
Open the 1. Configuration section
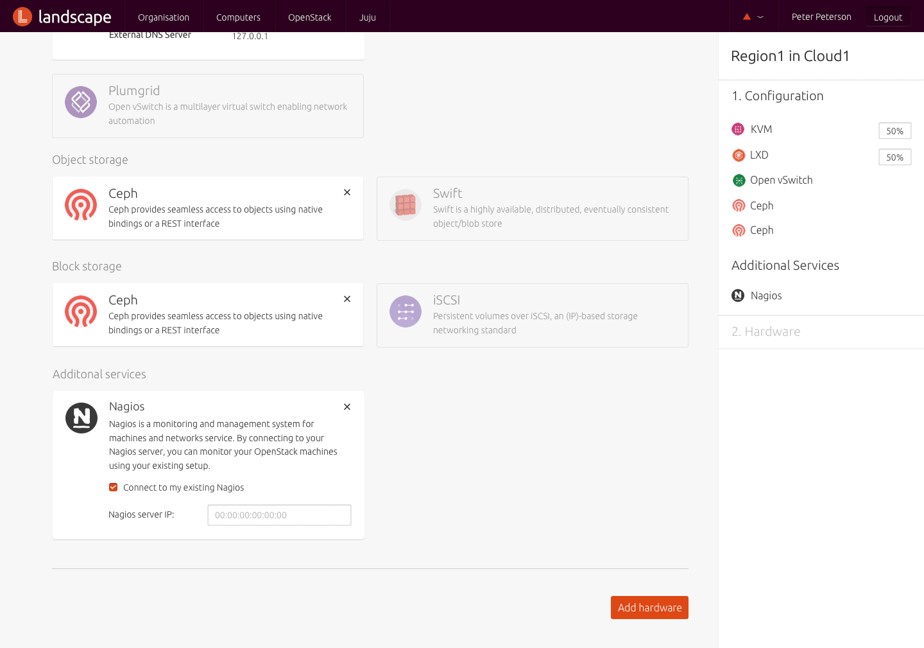pyautogui.click(x=778, y=96)
